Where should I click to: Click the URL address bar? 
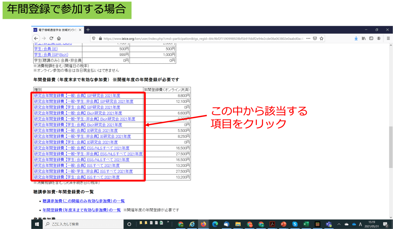click(x=200, y=38)
